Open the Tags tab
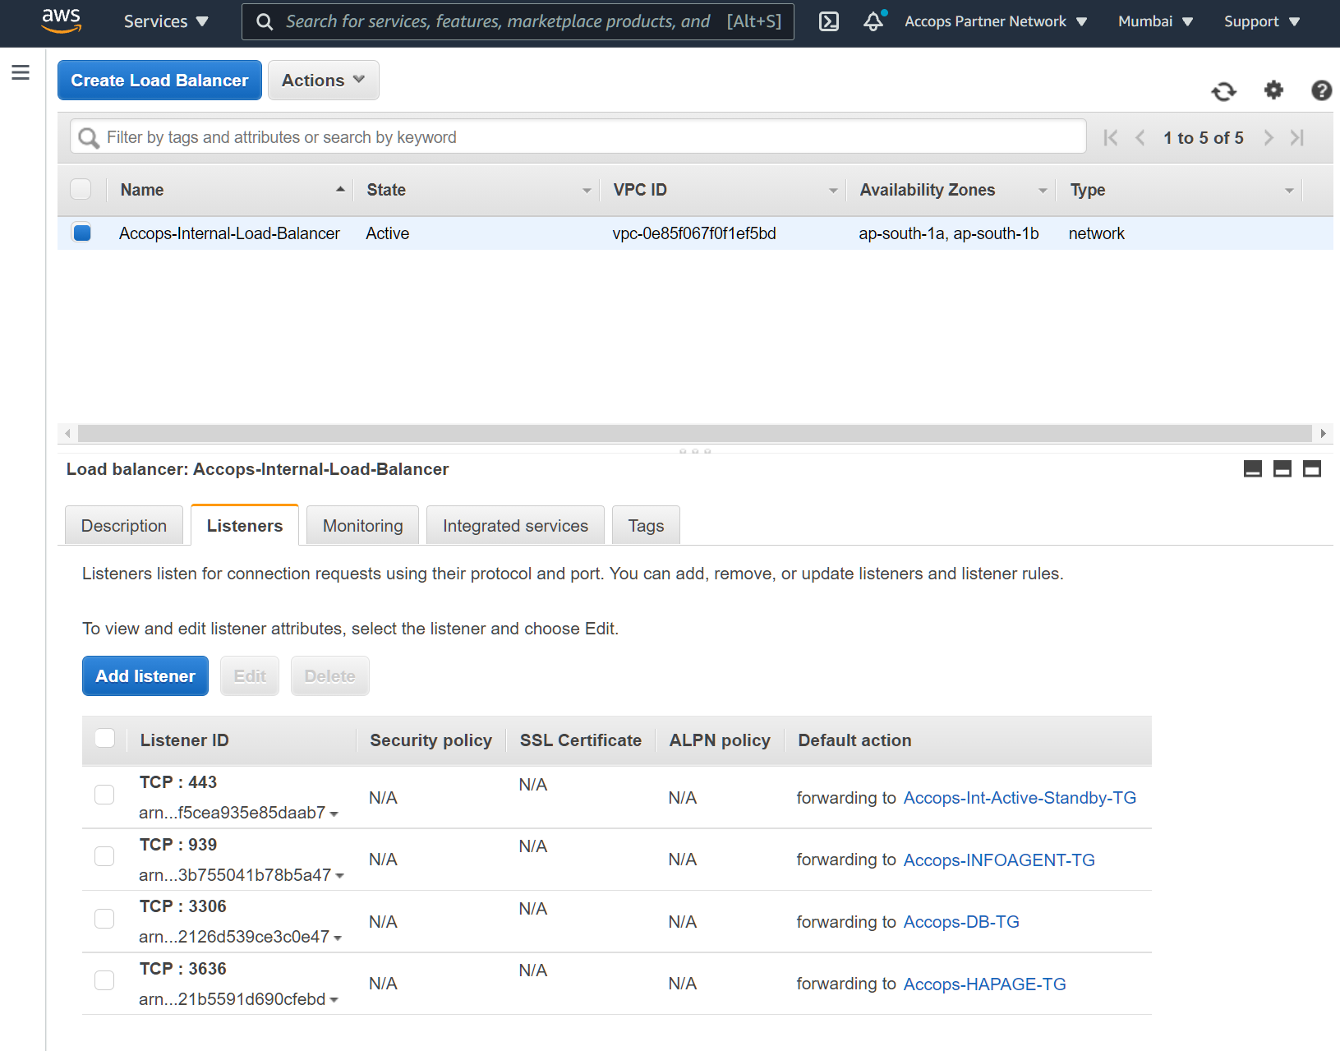Viewport: 1340px width, 1051px height. click(647, 526)
